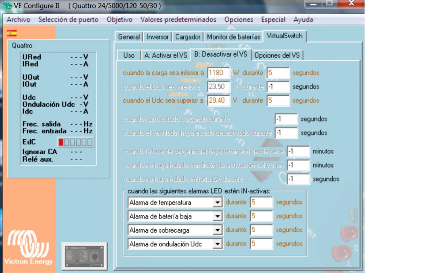Screen dimensions: 443x273
Task: Click the 'Ignorar CA' status text
Action: pyautogui.click(x=39, y=152)
